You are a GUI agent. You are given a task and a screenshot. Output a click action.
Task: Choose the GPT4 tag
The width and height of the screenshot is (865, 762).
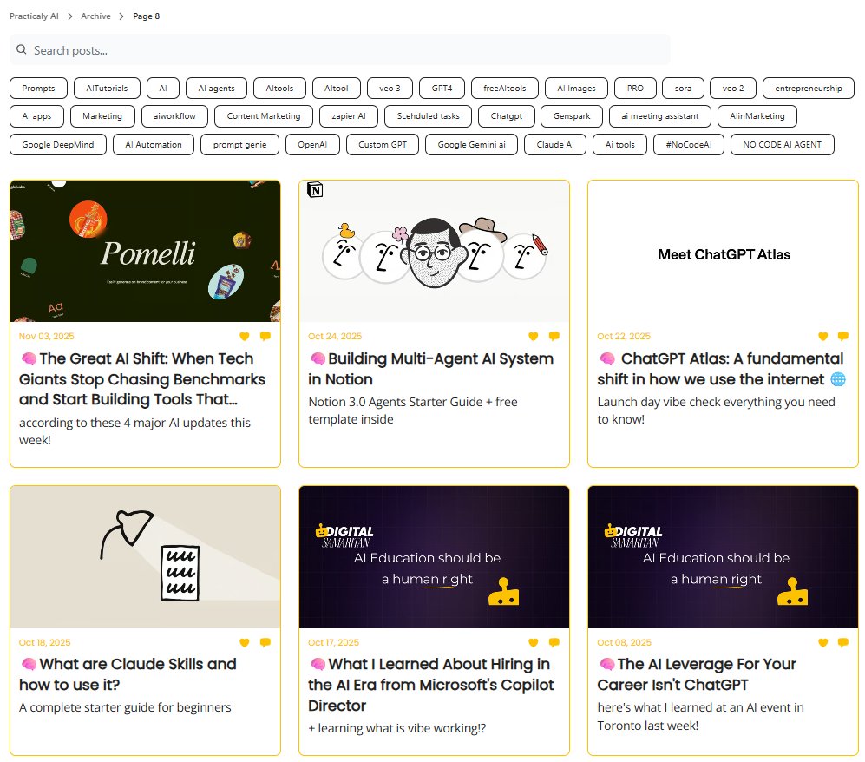pos(442,89)
